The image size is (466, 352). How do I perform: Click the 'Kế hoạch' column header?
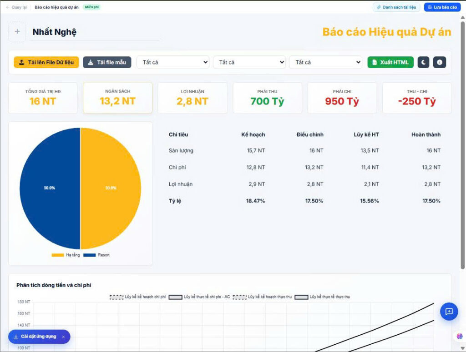tap(253, 134)
